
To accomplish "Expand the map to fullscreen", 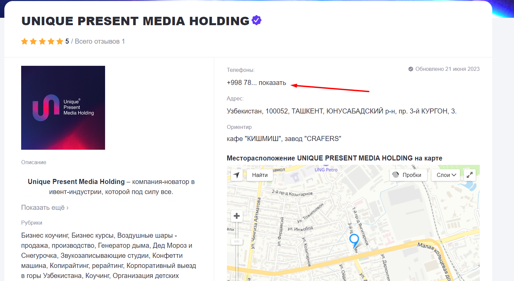I will click(470, 175).
